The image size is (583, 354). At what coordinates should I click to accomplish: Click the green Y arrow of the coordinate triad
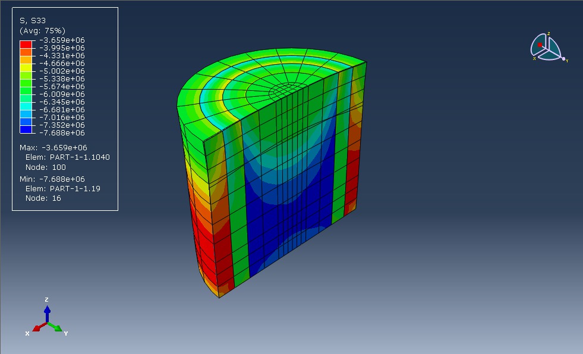58,328
